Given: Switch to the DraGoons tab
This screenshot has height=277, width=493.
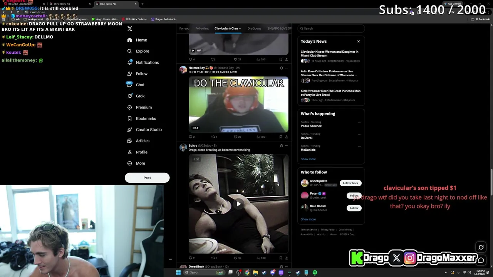Looking at the screenshot, I should (x=254, y=28).
